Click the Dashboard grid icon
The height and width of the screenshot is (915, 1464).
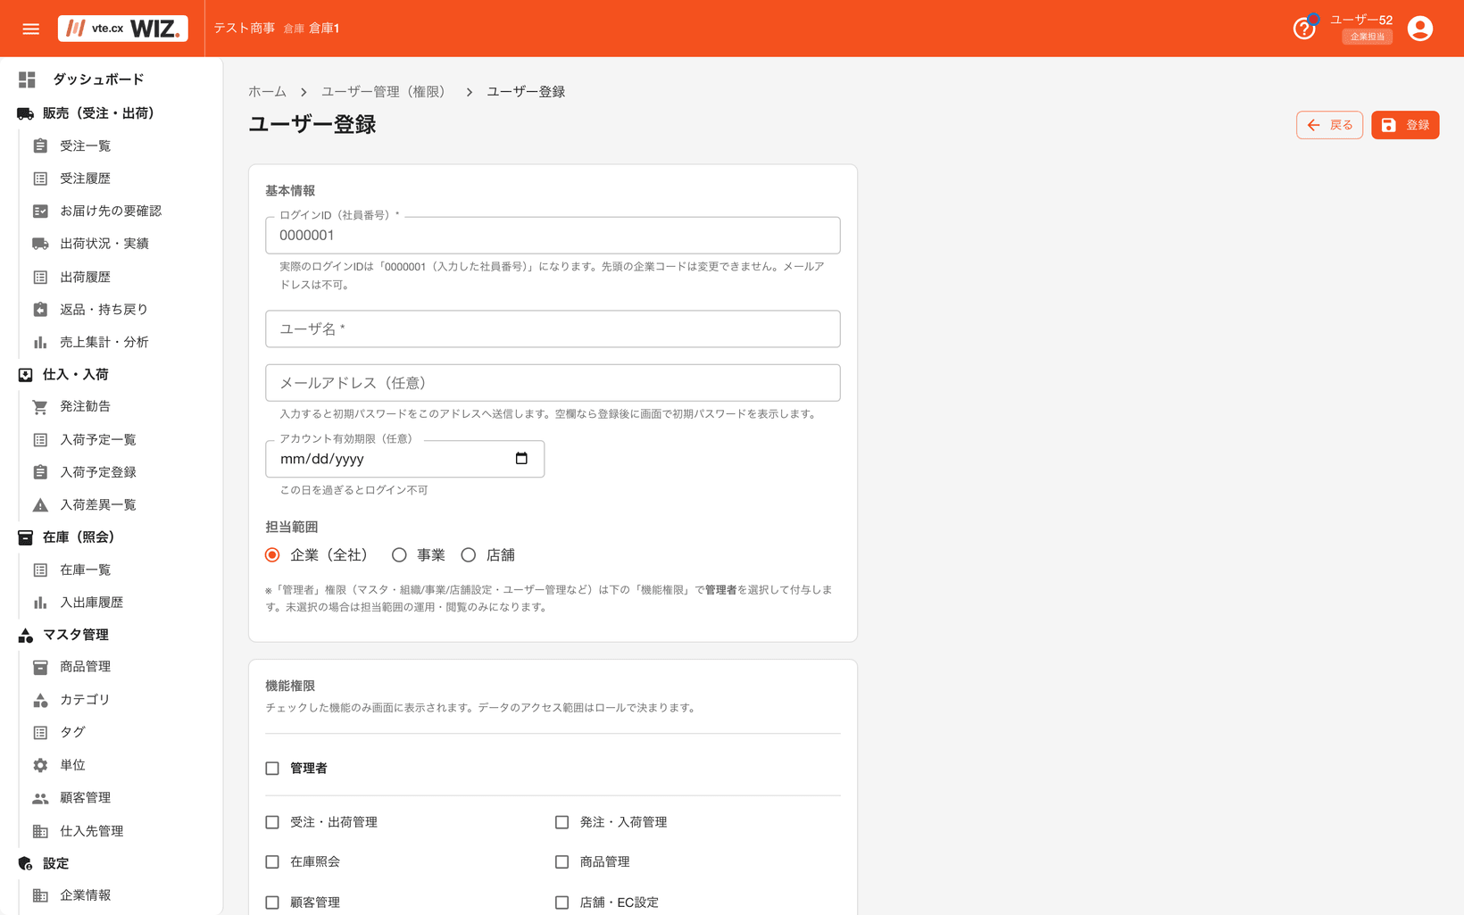click(28, 79)
